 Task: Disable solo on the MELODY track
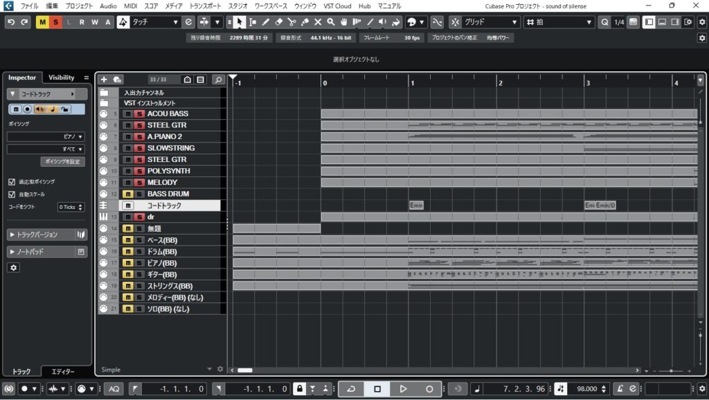click(x=139, y=183)
